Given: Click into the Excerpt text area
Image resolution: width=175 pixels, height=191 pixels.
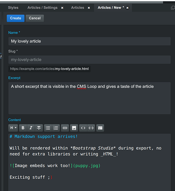Looking at the screenshot, I should [90, 98].
